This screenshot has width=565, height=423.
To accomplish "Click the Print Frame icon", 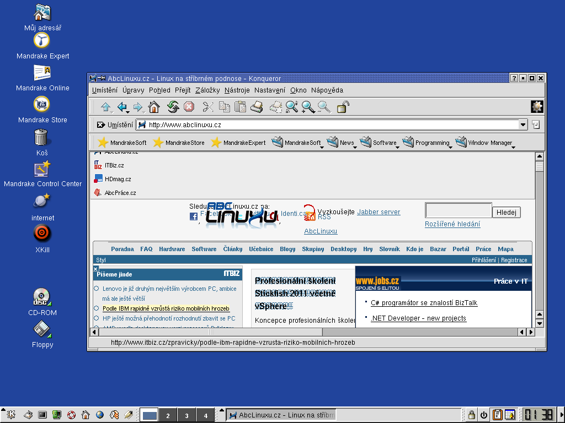I will 276,107.
